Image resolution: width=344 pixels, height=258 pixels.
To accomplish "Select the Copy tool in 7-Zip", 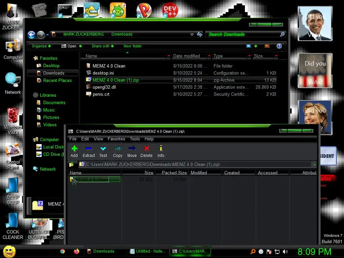I will pyautogui.click(x=118, y=151).
